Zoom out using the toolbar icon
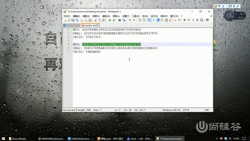Image resolution: width=250 pixels, height=141 pixels. tap(134, 20)
